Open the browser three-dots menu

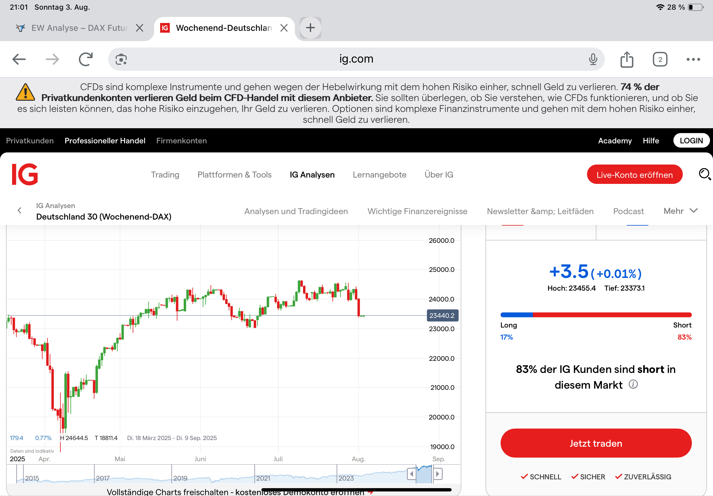pos(693,59)
